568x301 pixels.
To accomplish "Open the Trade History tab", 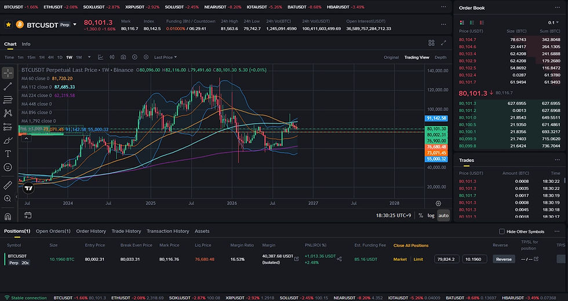I will (126, 231).
